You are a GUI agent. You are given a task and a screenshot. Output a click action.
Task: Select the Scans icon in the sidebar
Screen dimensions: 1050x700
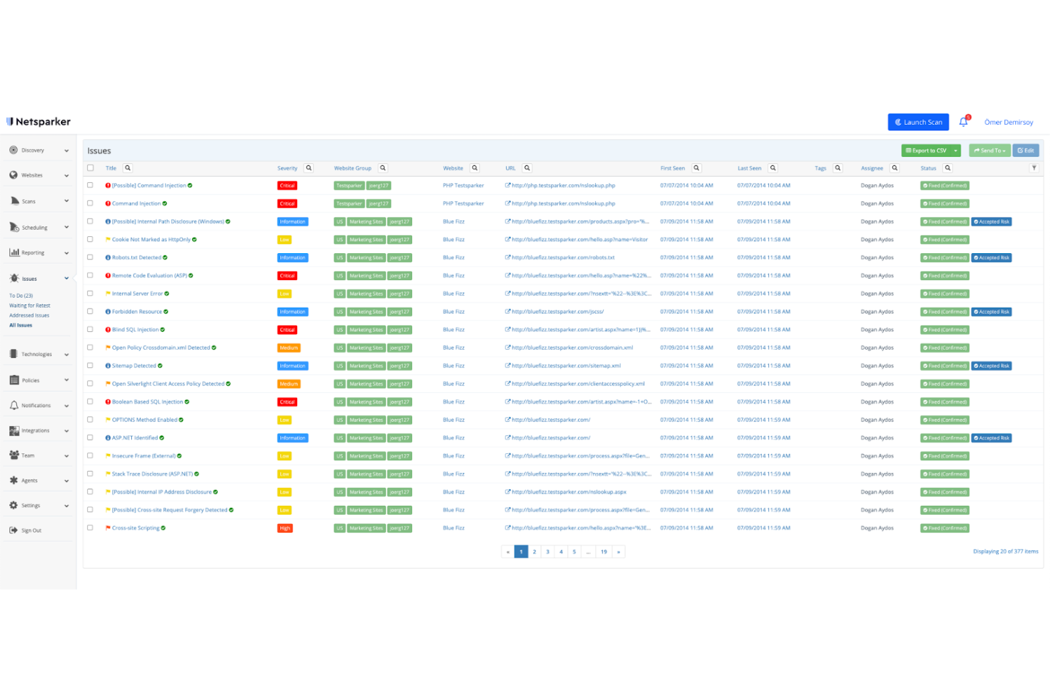point(13,201)
